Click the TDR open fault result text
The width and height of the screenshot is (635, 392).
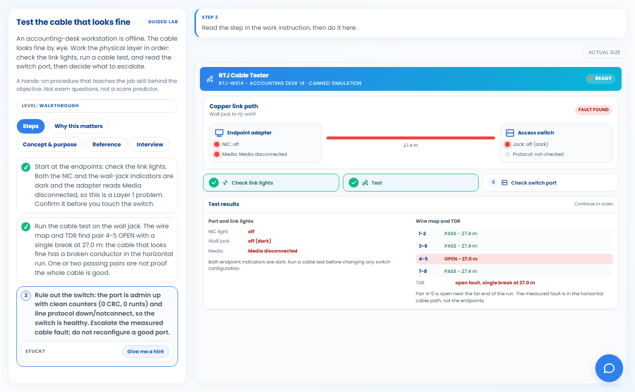[495, 283]
